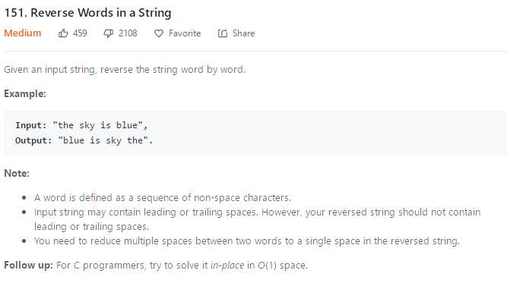This screenshot has height=283, width=510.
Task: Click the italic 'in-place' text in Follow up
Action: [227, 265]
